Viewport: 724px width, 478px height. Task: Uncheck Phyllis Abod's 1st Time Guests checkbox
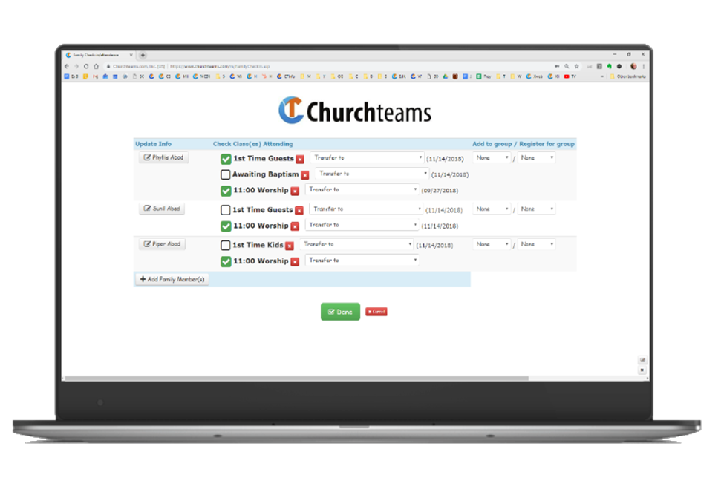coord(226,159)
